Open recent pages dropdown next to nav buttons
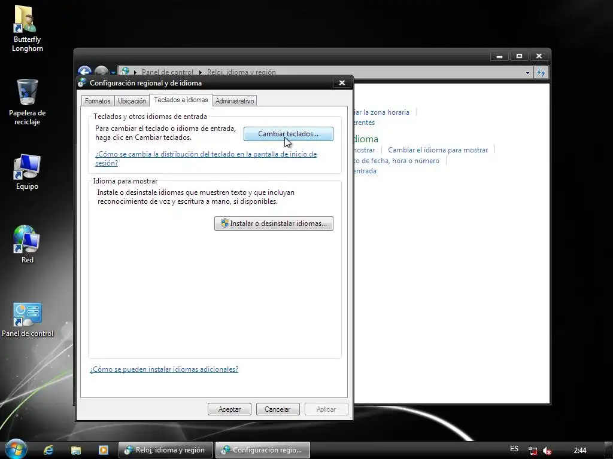The height and width of the screenshot is (459, 613). [x=113, y=72]
